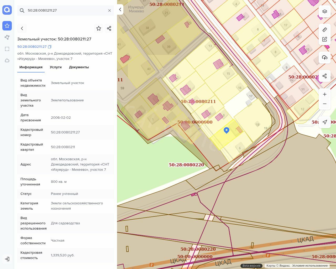Add this land plot to favorites

tap(99, 28)
